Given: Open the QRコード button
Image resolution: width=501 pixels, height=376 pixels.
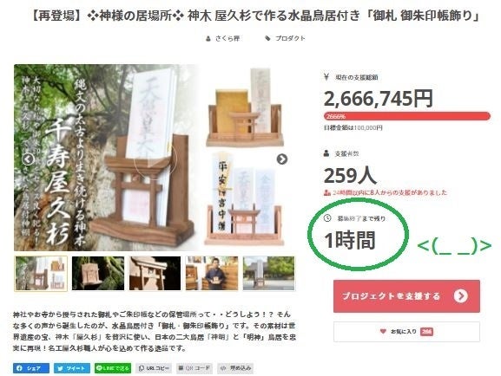Looking at the screenshot, I should pos(194,368).
